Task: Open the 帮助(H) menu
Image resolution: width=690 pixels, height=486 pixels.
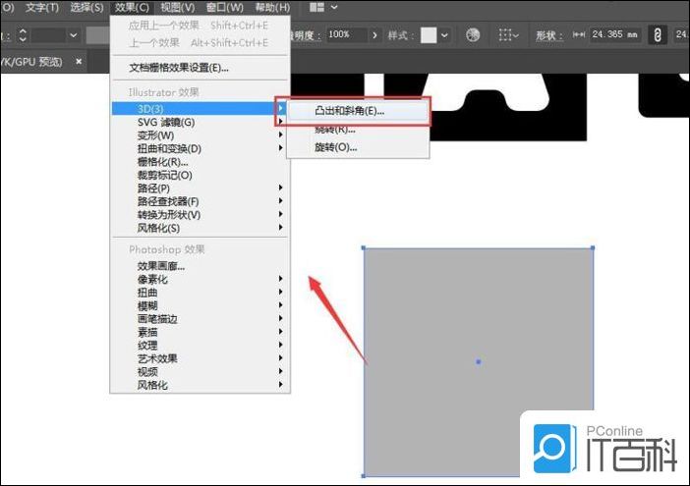Action: pyautogui.click(x=272, y=8)
